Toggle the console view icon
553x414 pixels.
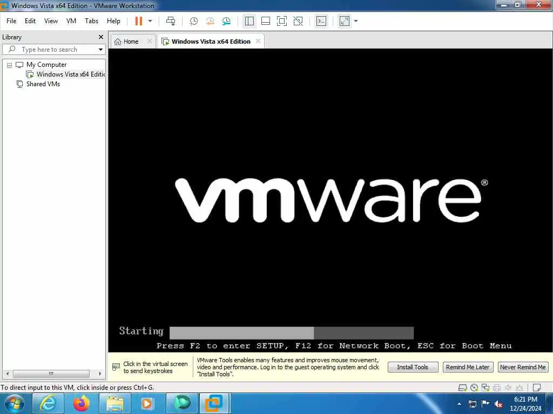click(321, 21)
